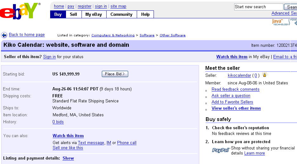
Task: Click Watch this item in the header bar
Action: tap(232, 57)
